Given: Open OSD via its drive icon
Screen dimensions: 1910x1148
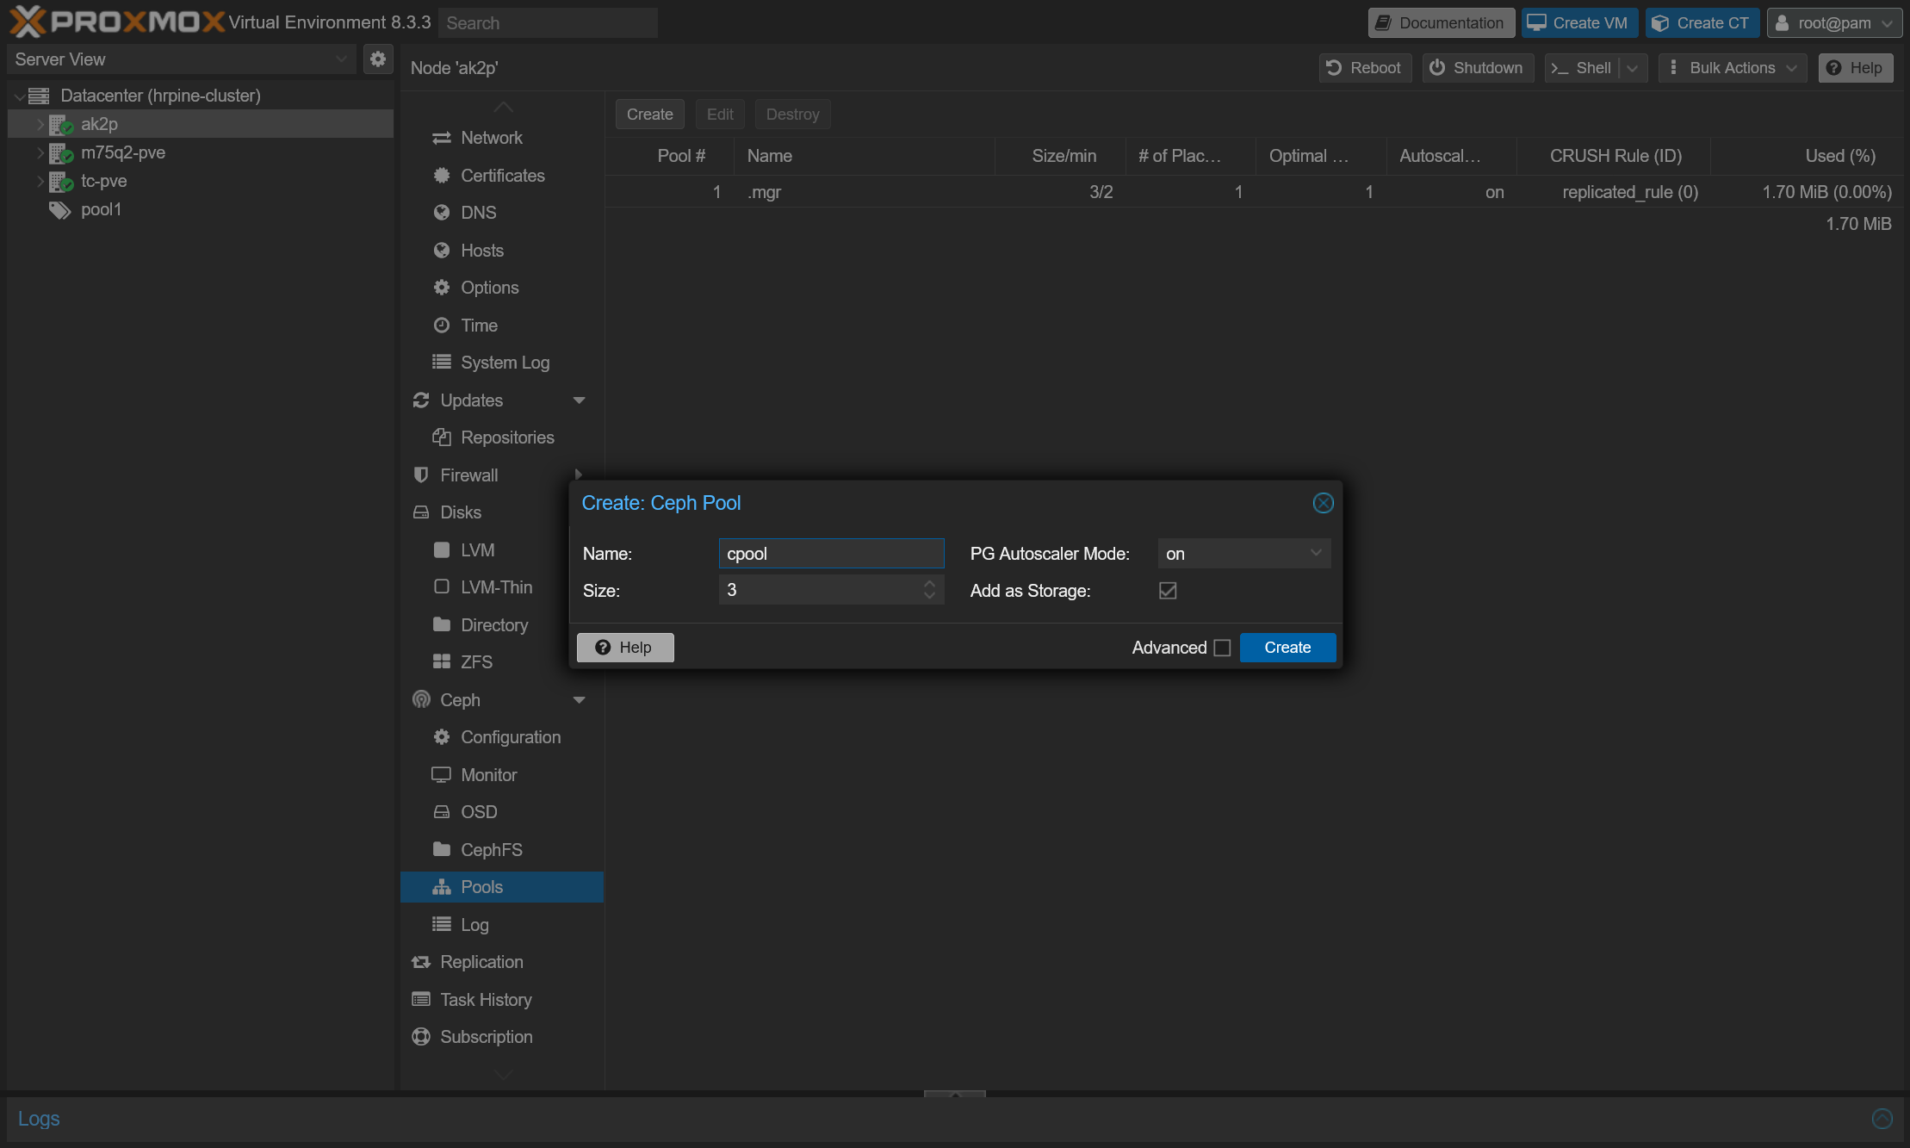Looking at the screenshot, I should [x=442, y=812].
